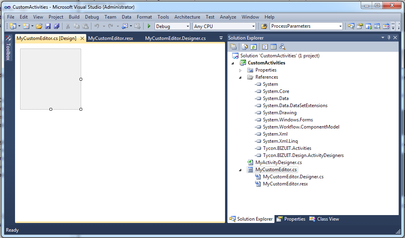
Task: Open the Toolbox side panel tab
Action: click(x=8, y=48)
